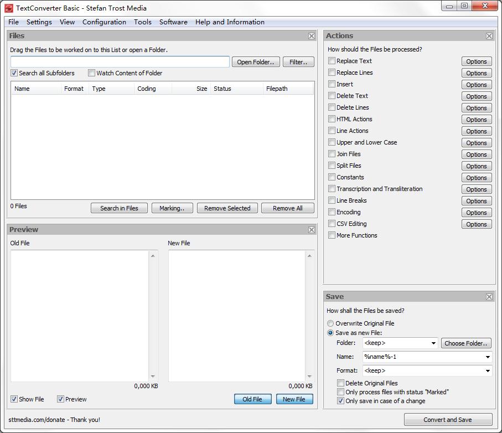Click Old File scroll up arrow
The width and height of the screenshot is (502, 433).
(153, 256)
